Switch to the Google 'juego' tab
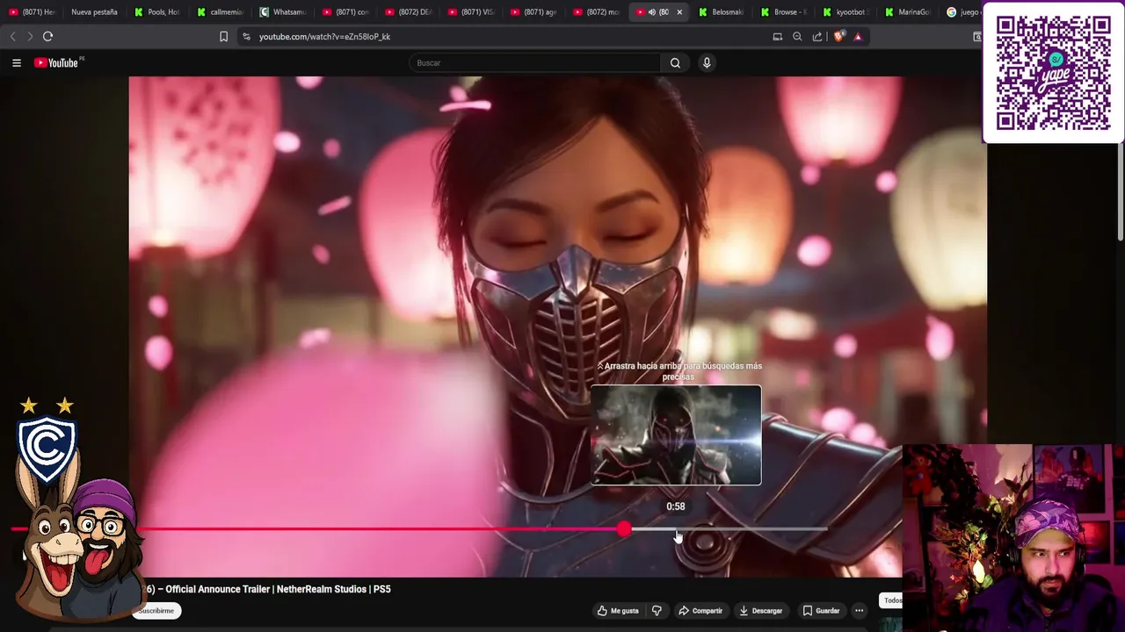This screenshot has width=1125, height=632. pyautogui.click(x=962, y=12)
